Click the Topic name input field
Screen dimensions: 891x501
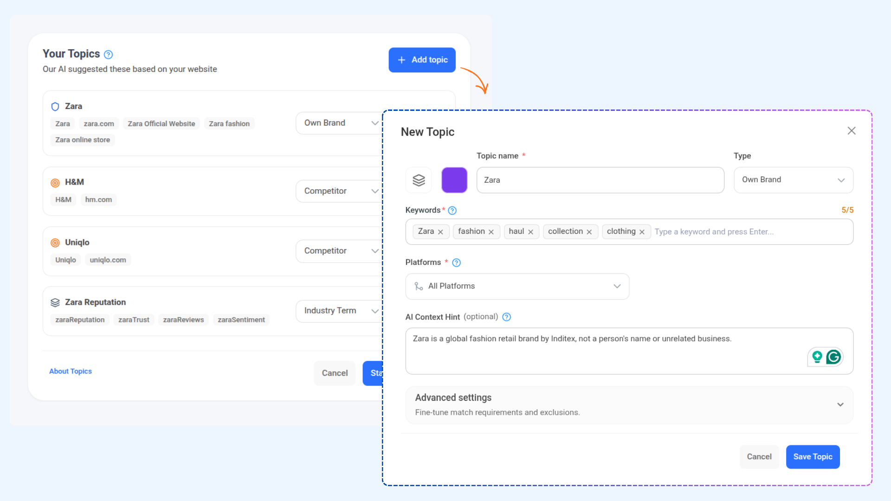(x=600, y=180)
